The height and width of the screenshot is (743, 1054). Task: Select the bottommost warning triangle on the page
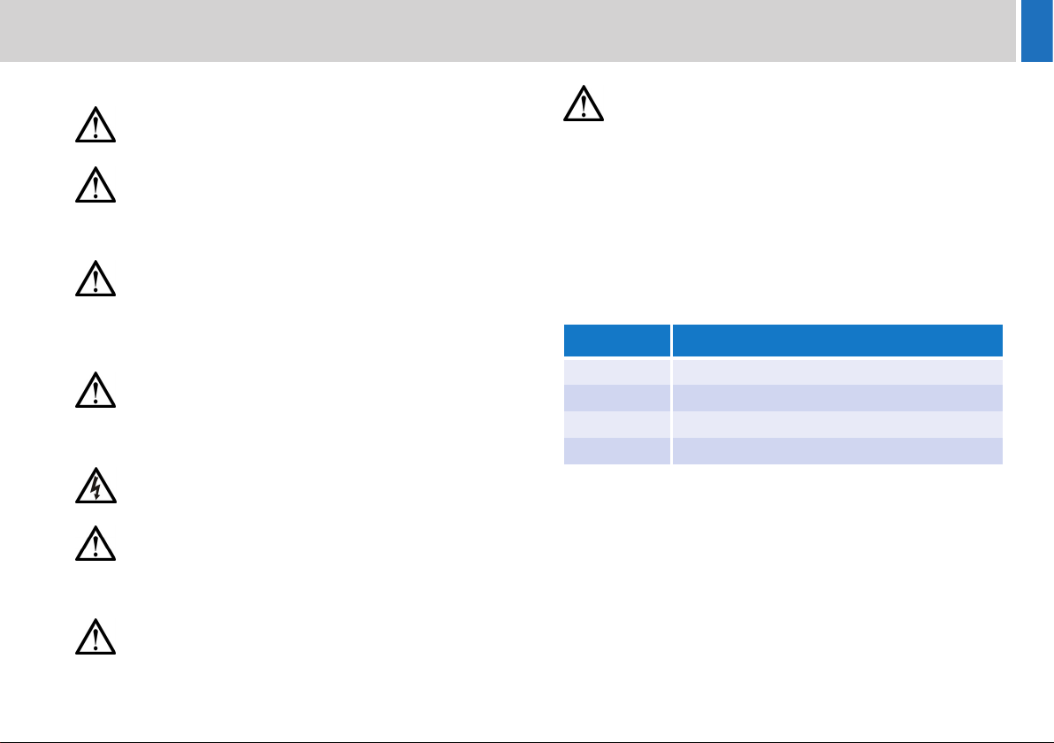click(95, 637)
